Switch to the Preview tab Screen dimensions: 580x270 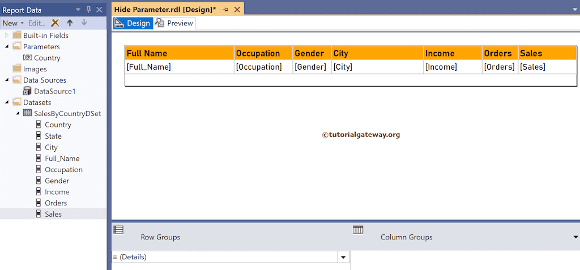tap(174, 23)
